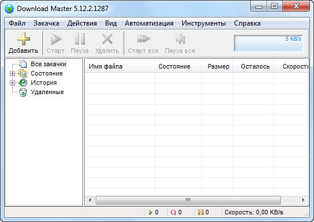Click the Старт все icon

click(143, 39)
